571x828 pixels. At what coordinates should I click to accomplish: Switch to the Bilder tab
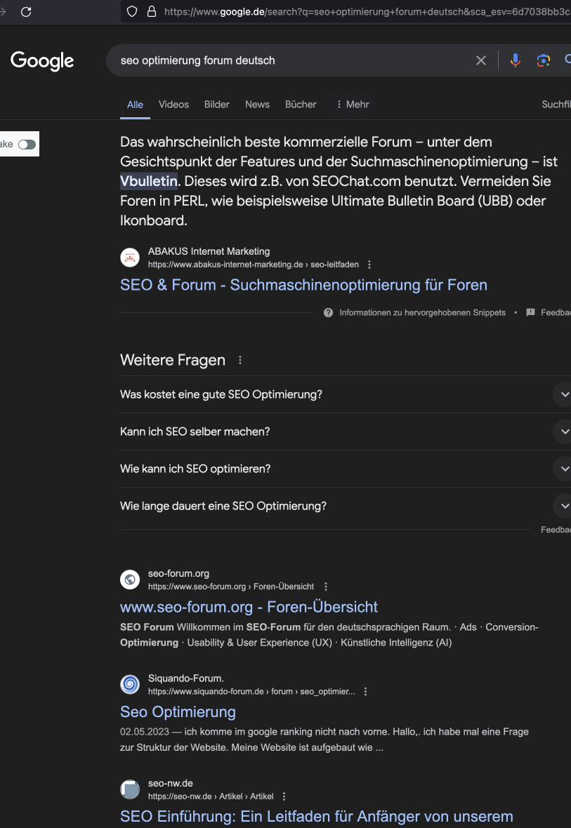(x=217, y=105)
